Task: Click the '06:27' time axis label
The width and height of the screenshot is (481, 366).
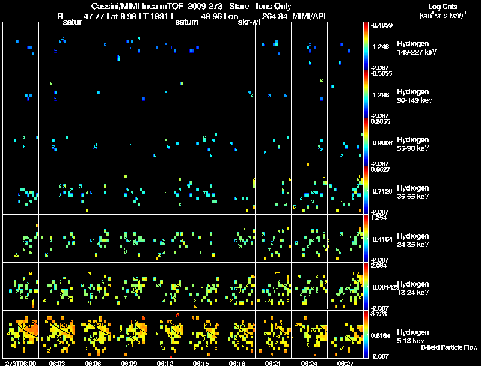Action: click(345, 363)
